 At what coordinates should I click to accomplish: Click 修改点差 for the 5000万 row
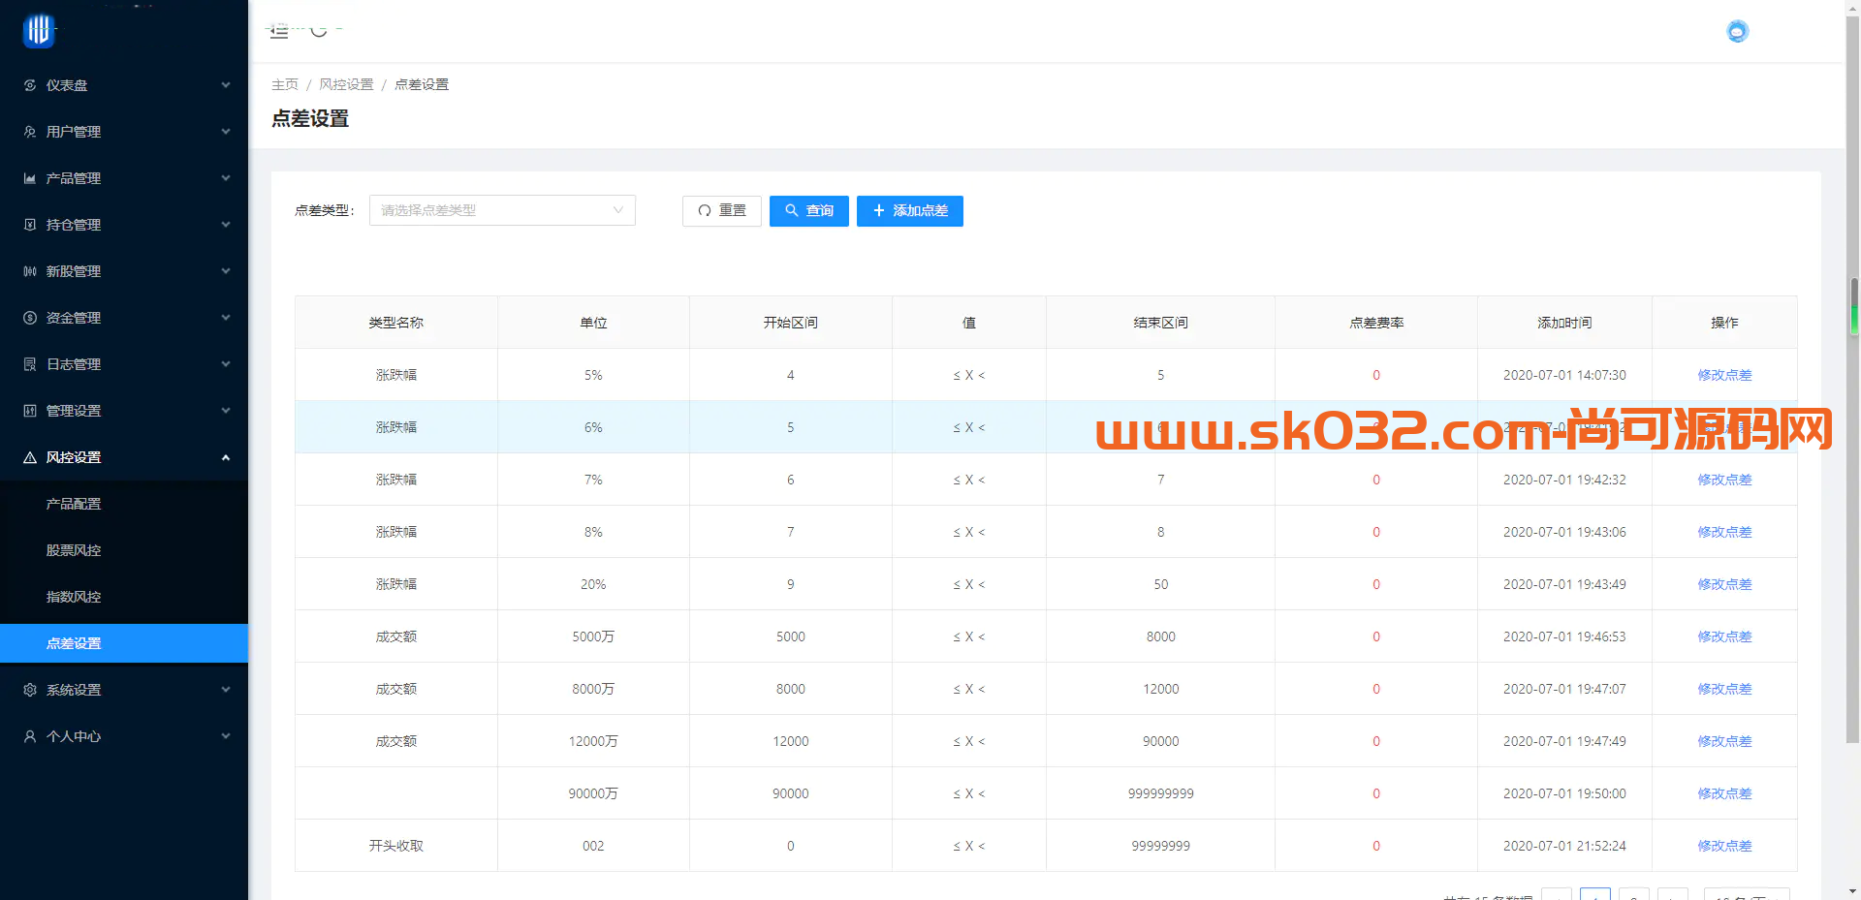1724,636
